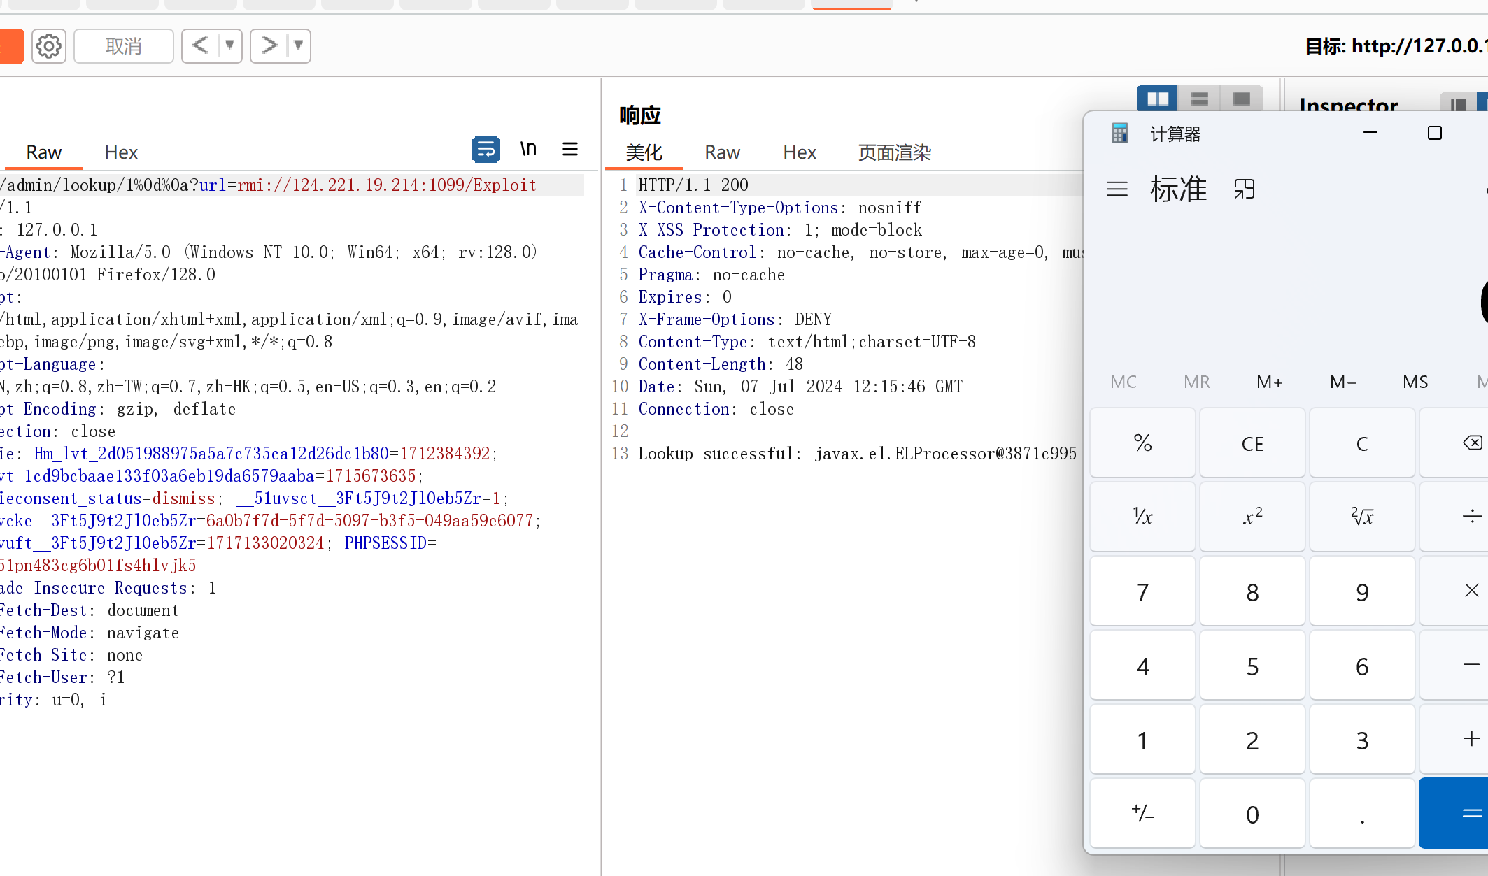Image resolution: width=1488 pixels, height=876 pixels.
Task: Open the back history dropdown arrow
Action: tap(229, 46)
